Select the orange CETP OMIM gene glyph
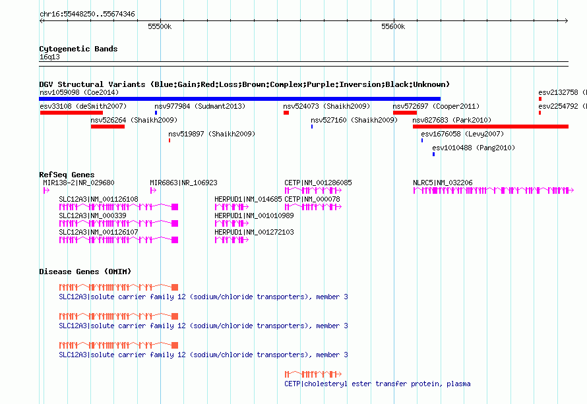The height and width of the screenshot is (404, 587). click(313, 374)
